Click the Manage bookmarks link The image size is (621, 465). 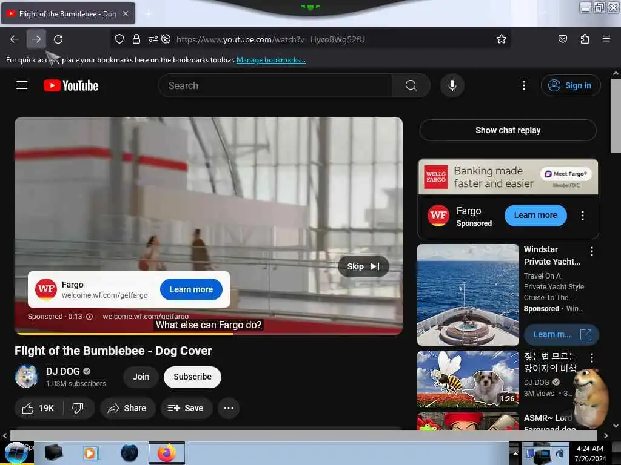271,60
